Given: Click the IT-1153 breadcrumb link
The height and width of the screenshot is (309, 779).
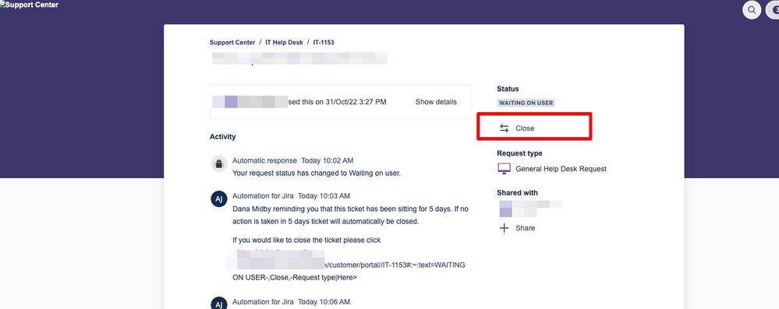Looking at the screenshot, I should click(x=324, y=43).
